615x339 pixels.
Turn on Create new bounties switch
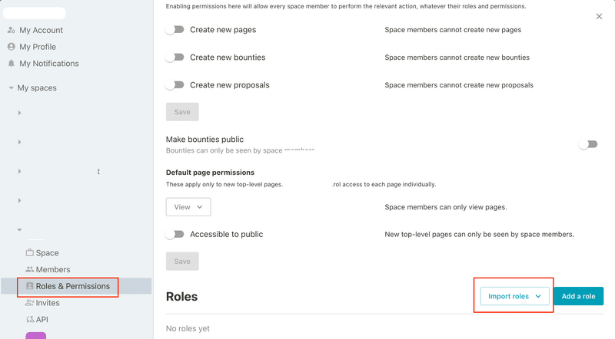click(x=175, y=58)
